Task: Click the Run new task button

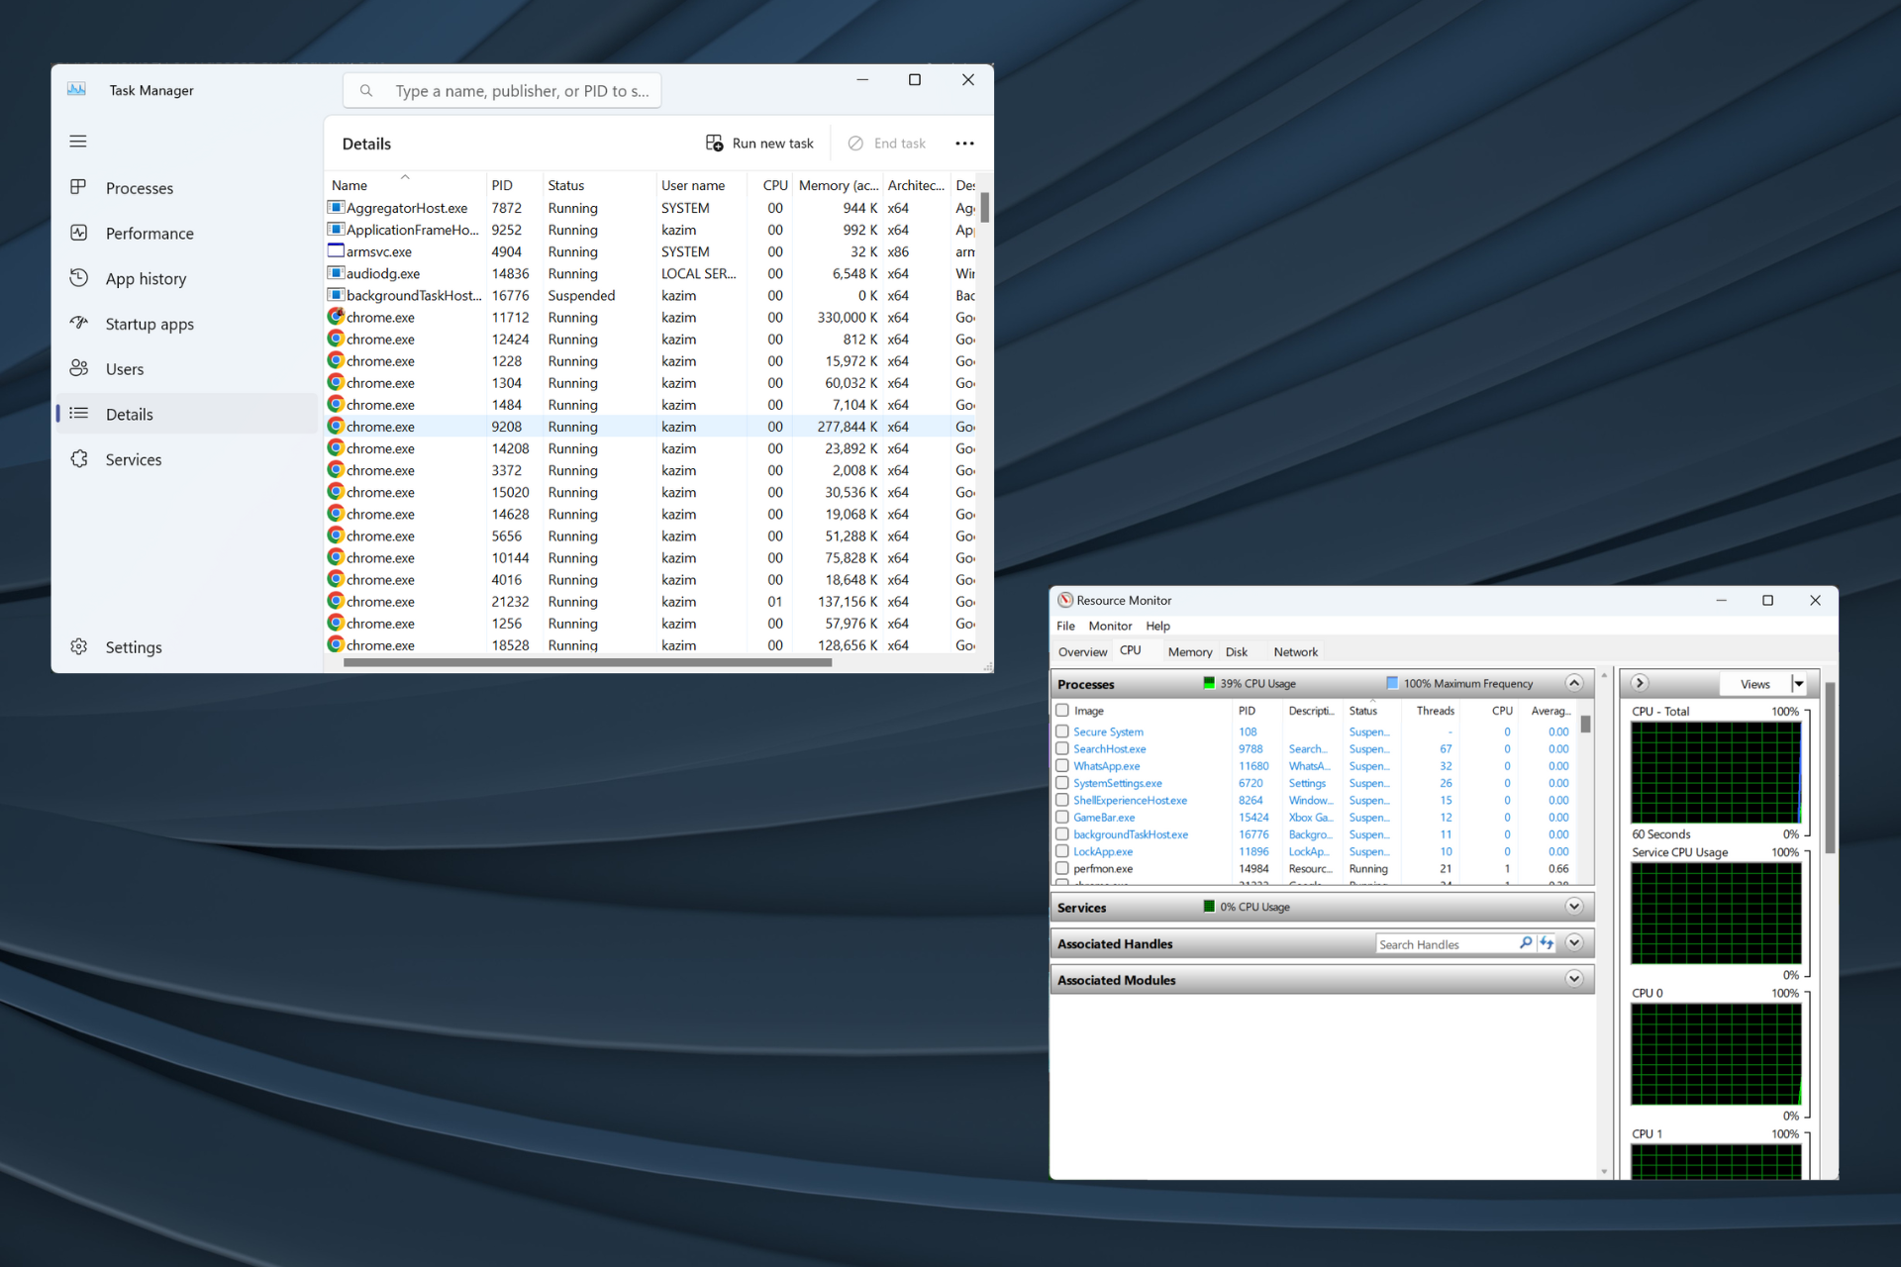Action: click(x=759, y=144)
